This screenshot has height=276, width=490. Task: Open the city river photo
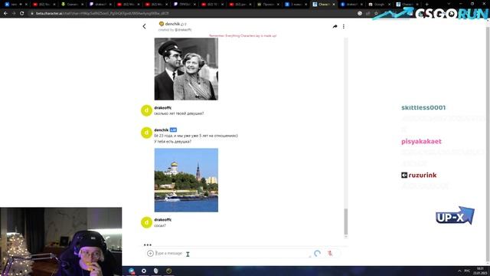click(x=186, y=180)
